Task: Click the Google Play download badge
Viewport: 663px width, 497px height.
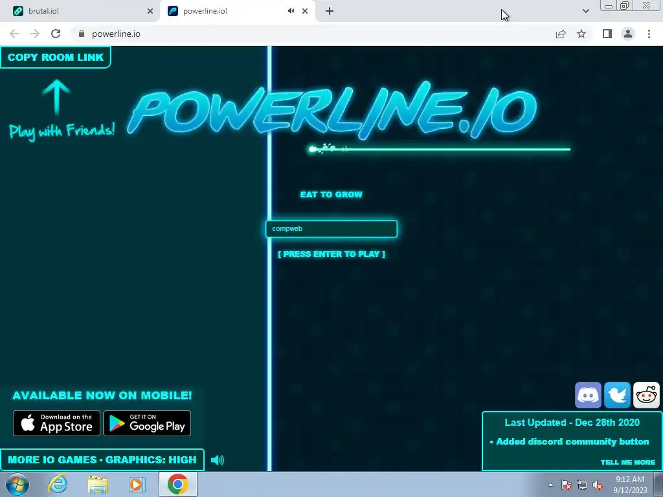Action: (x=147, y=423)
